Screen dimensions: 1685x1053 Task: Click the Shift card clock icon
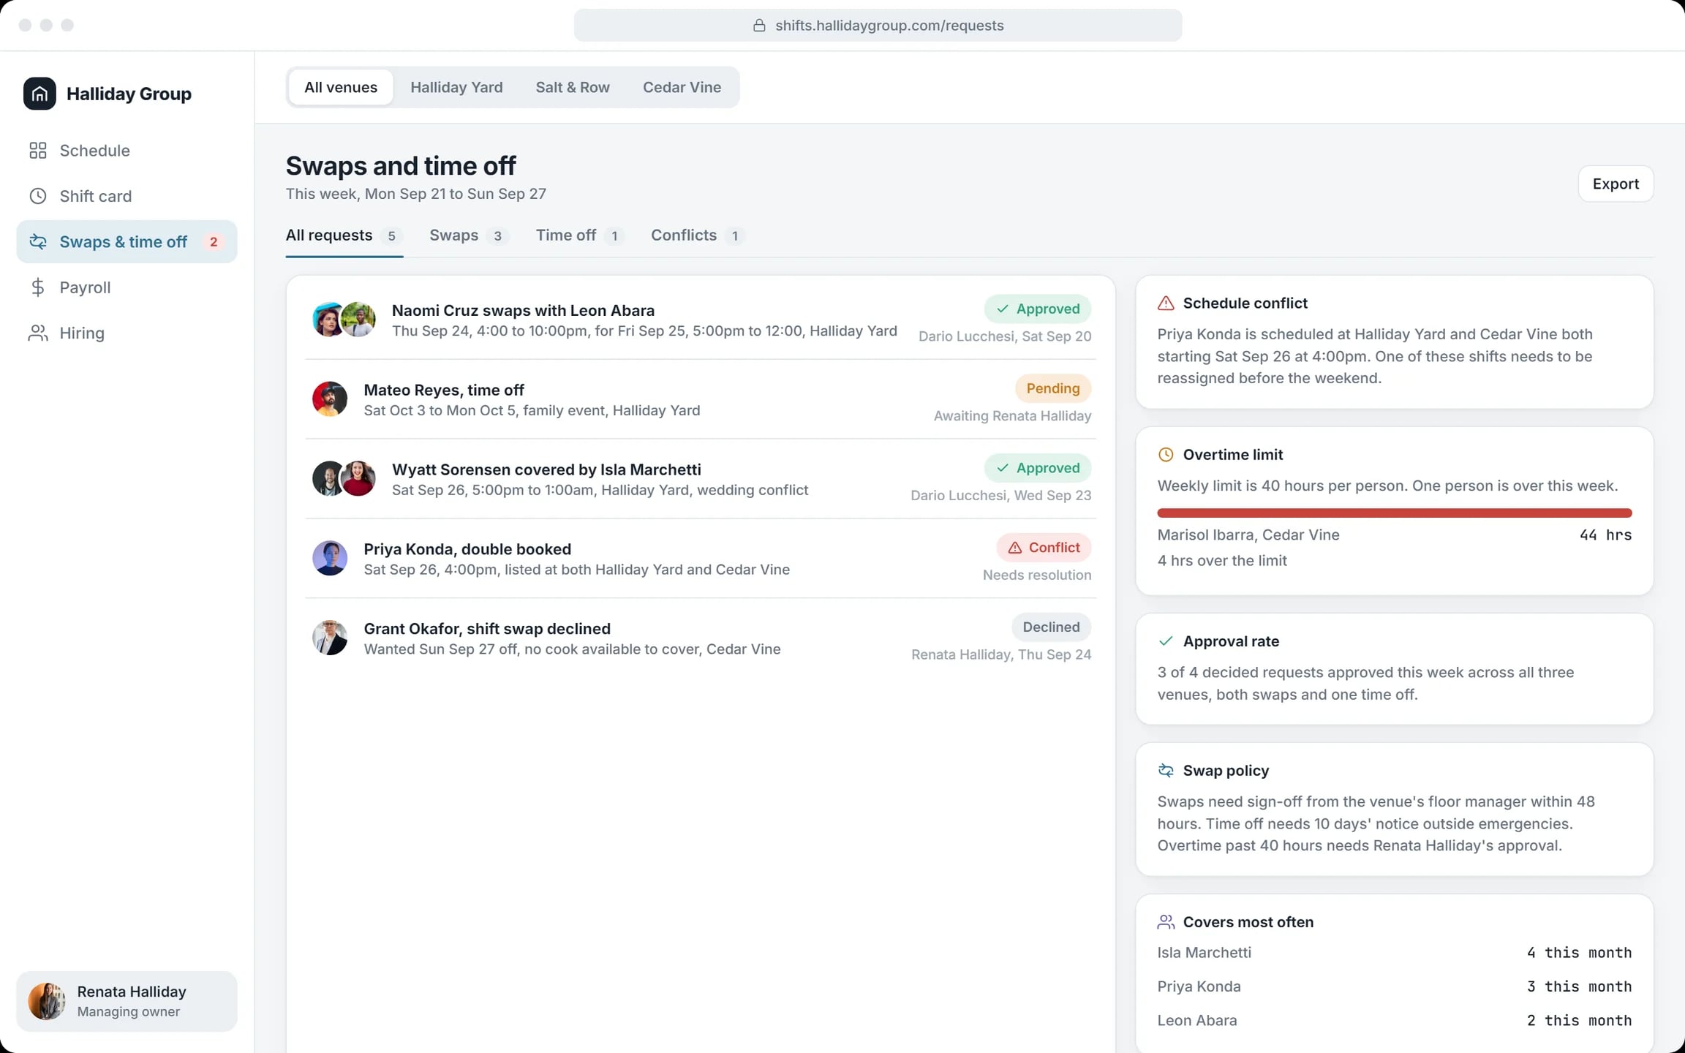coord(38,196)
